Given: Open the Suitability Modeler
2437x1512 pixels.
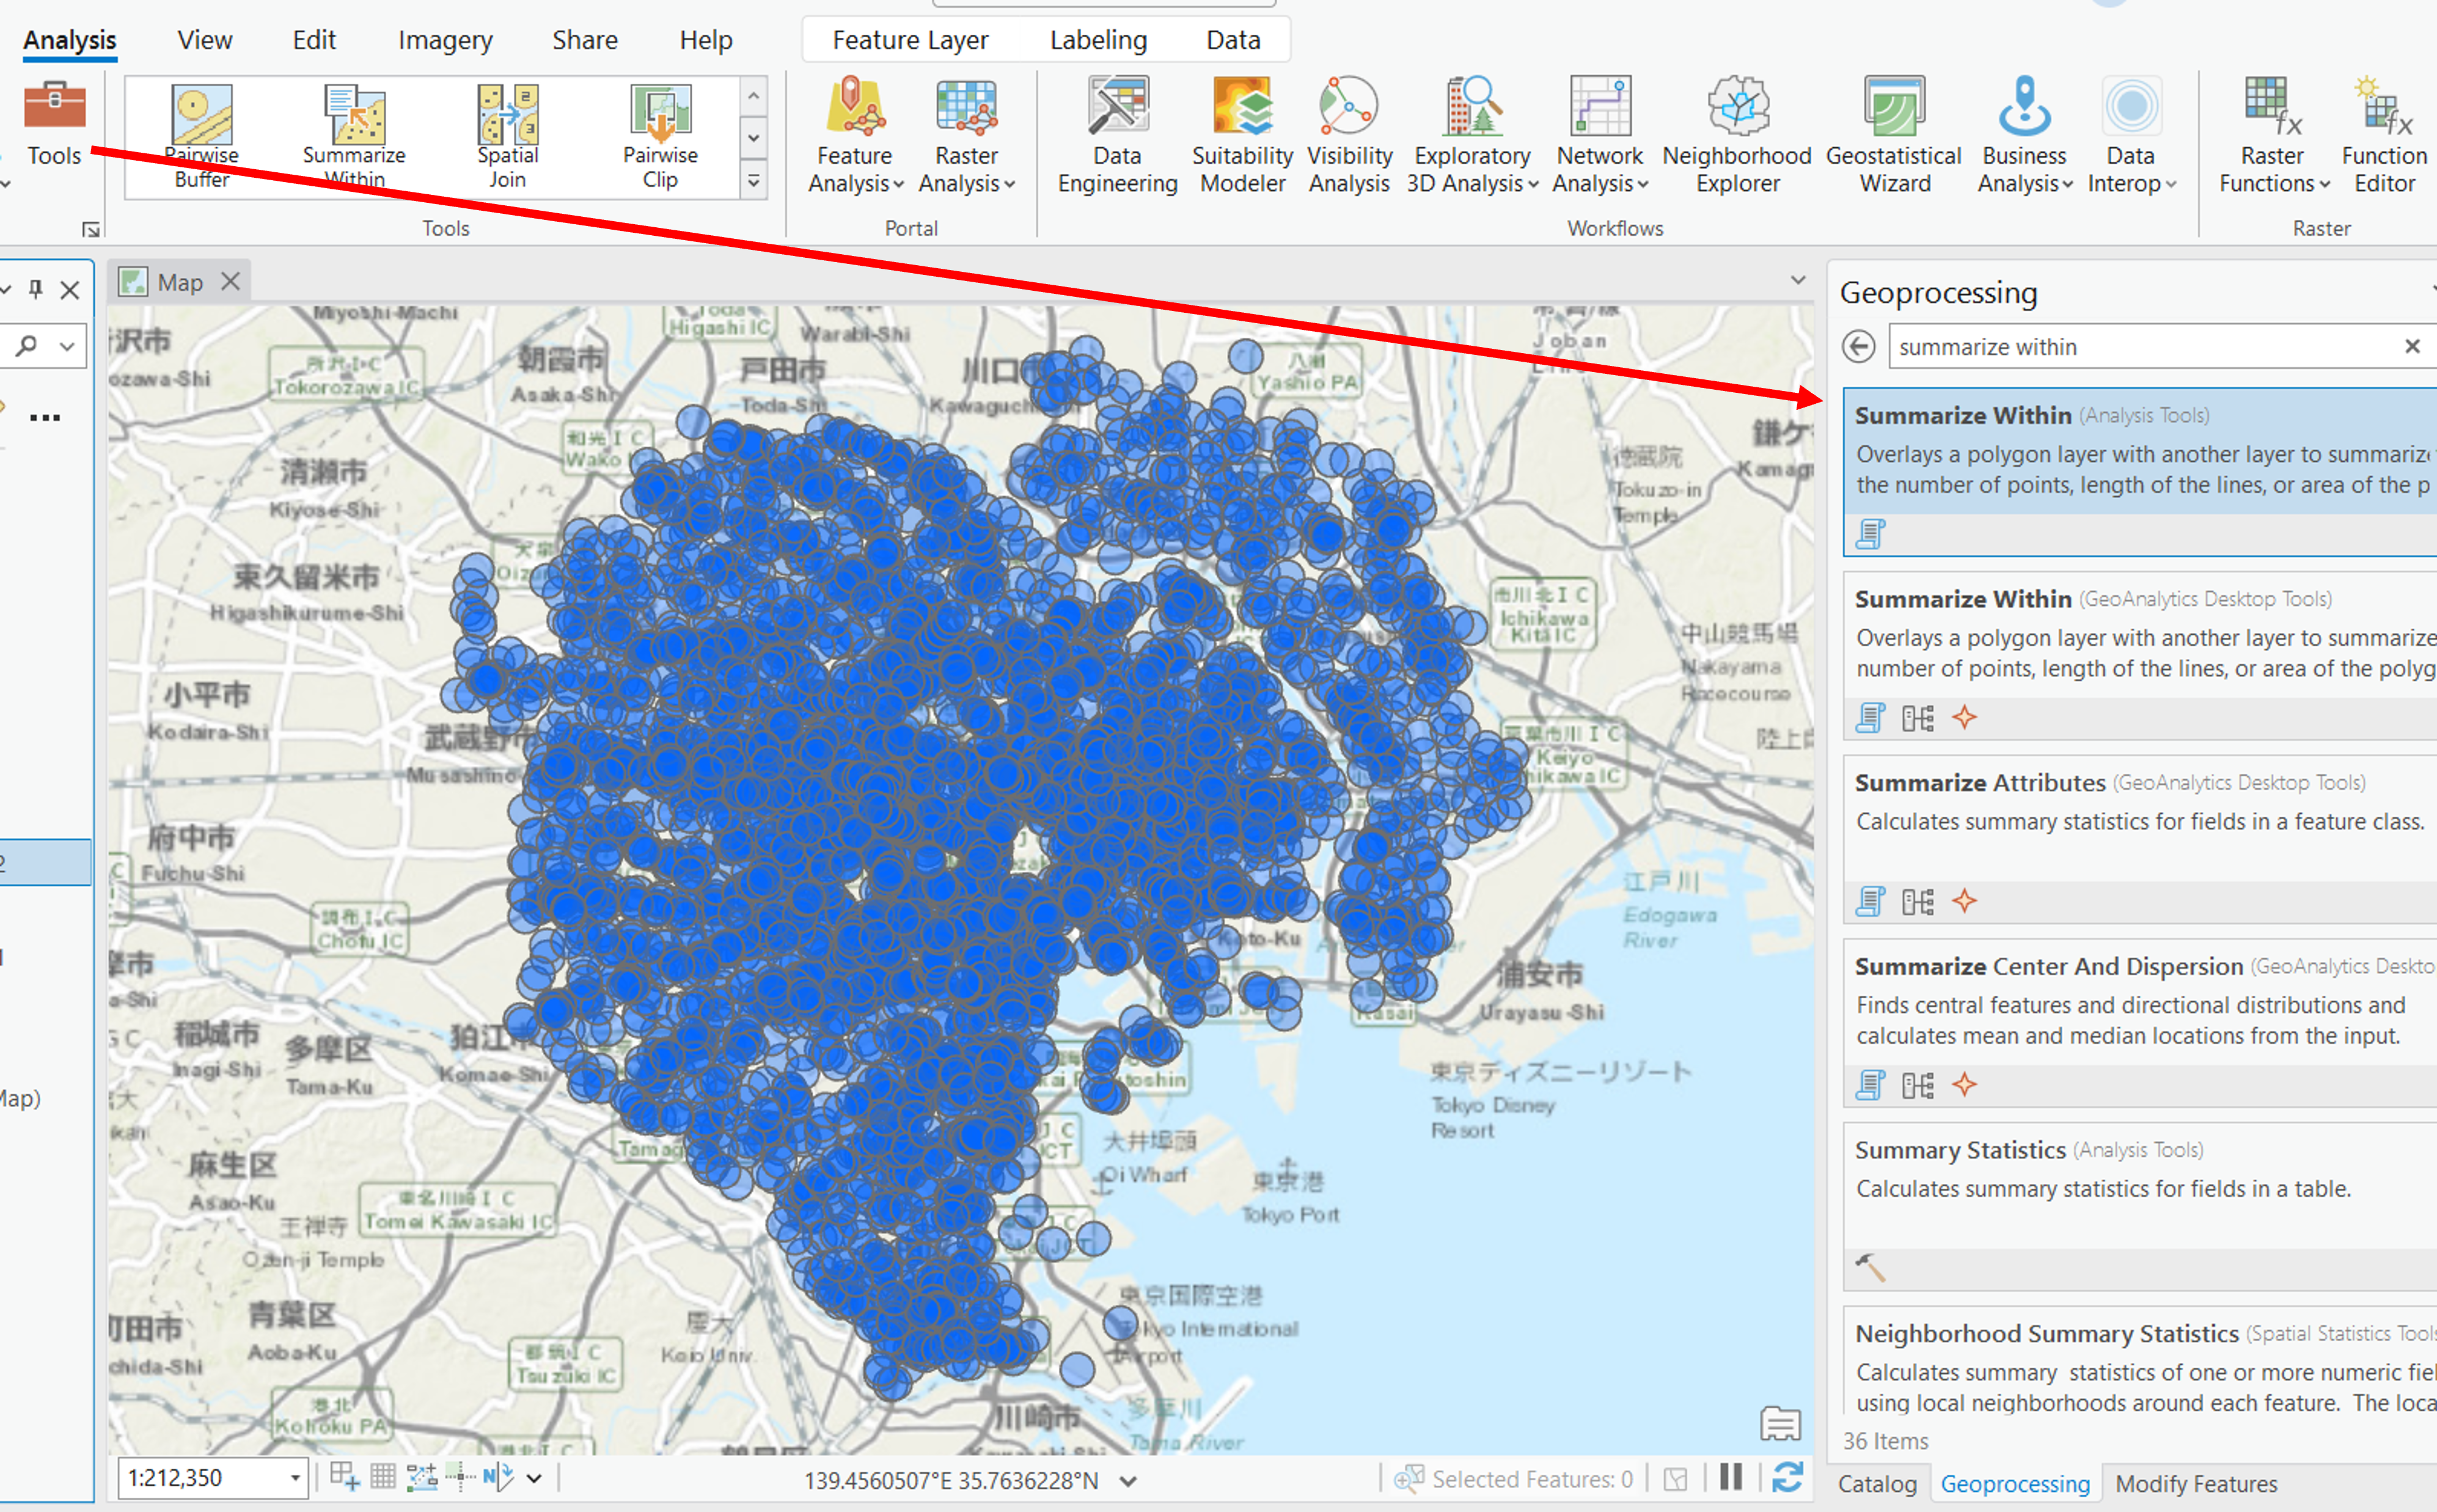Looking at the screenshot, I should coord(1242,135).
